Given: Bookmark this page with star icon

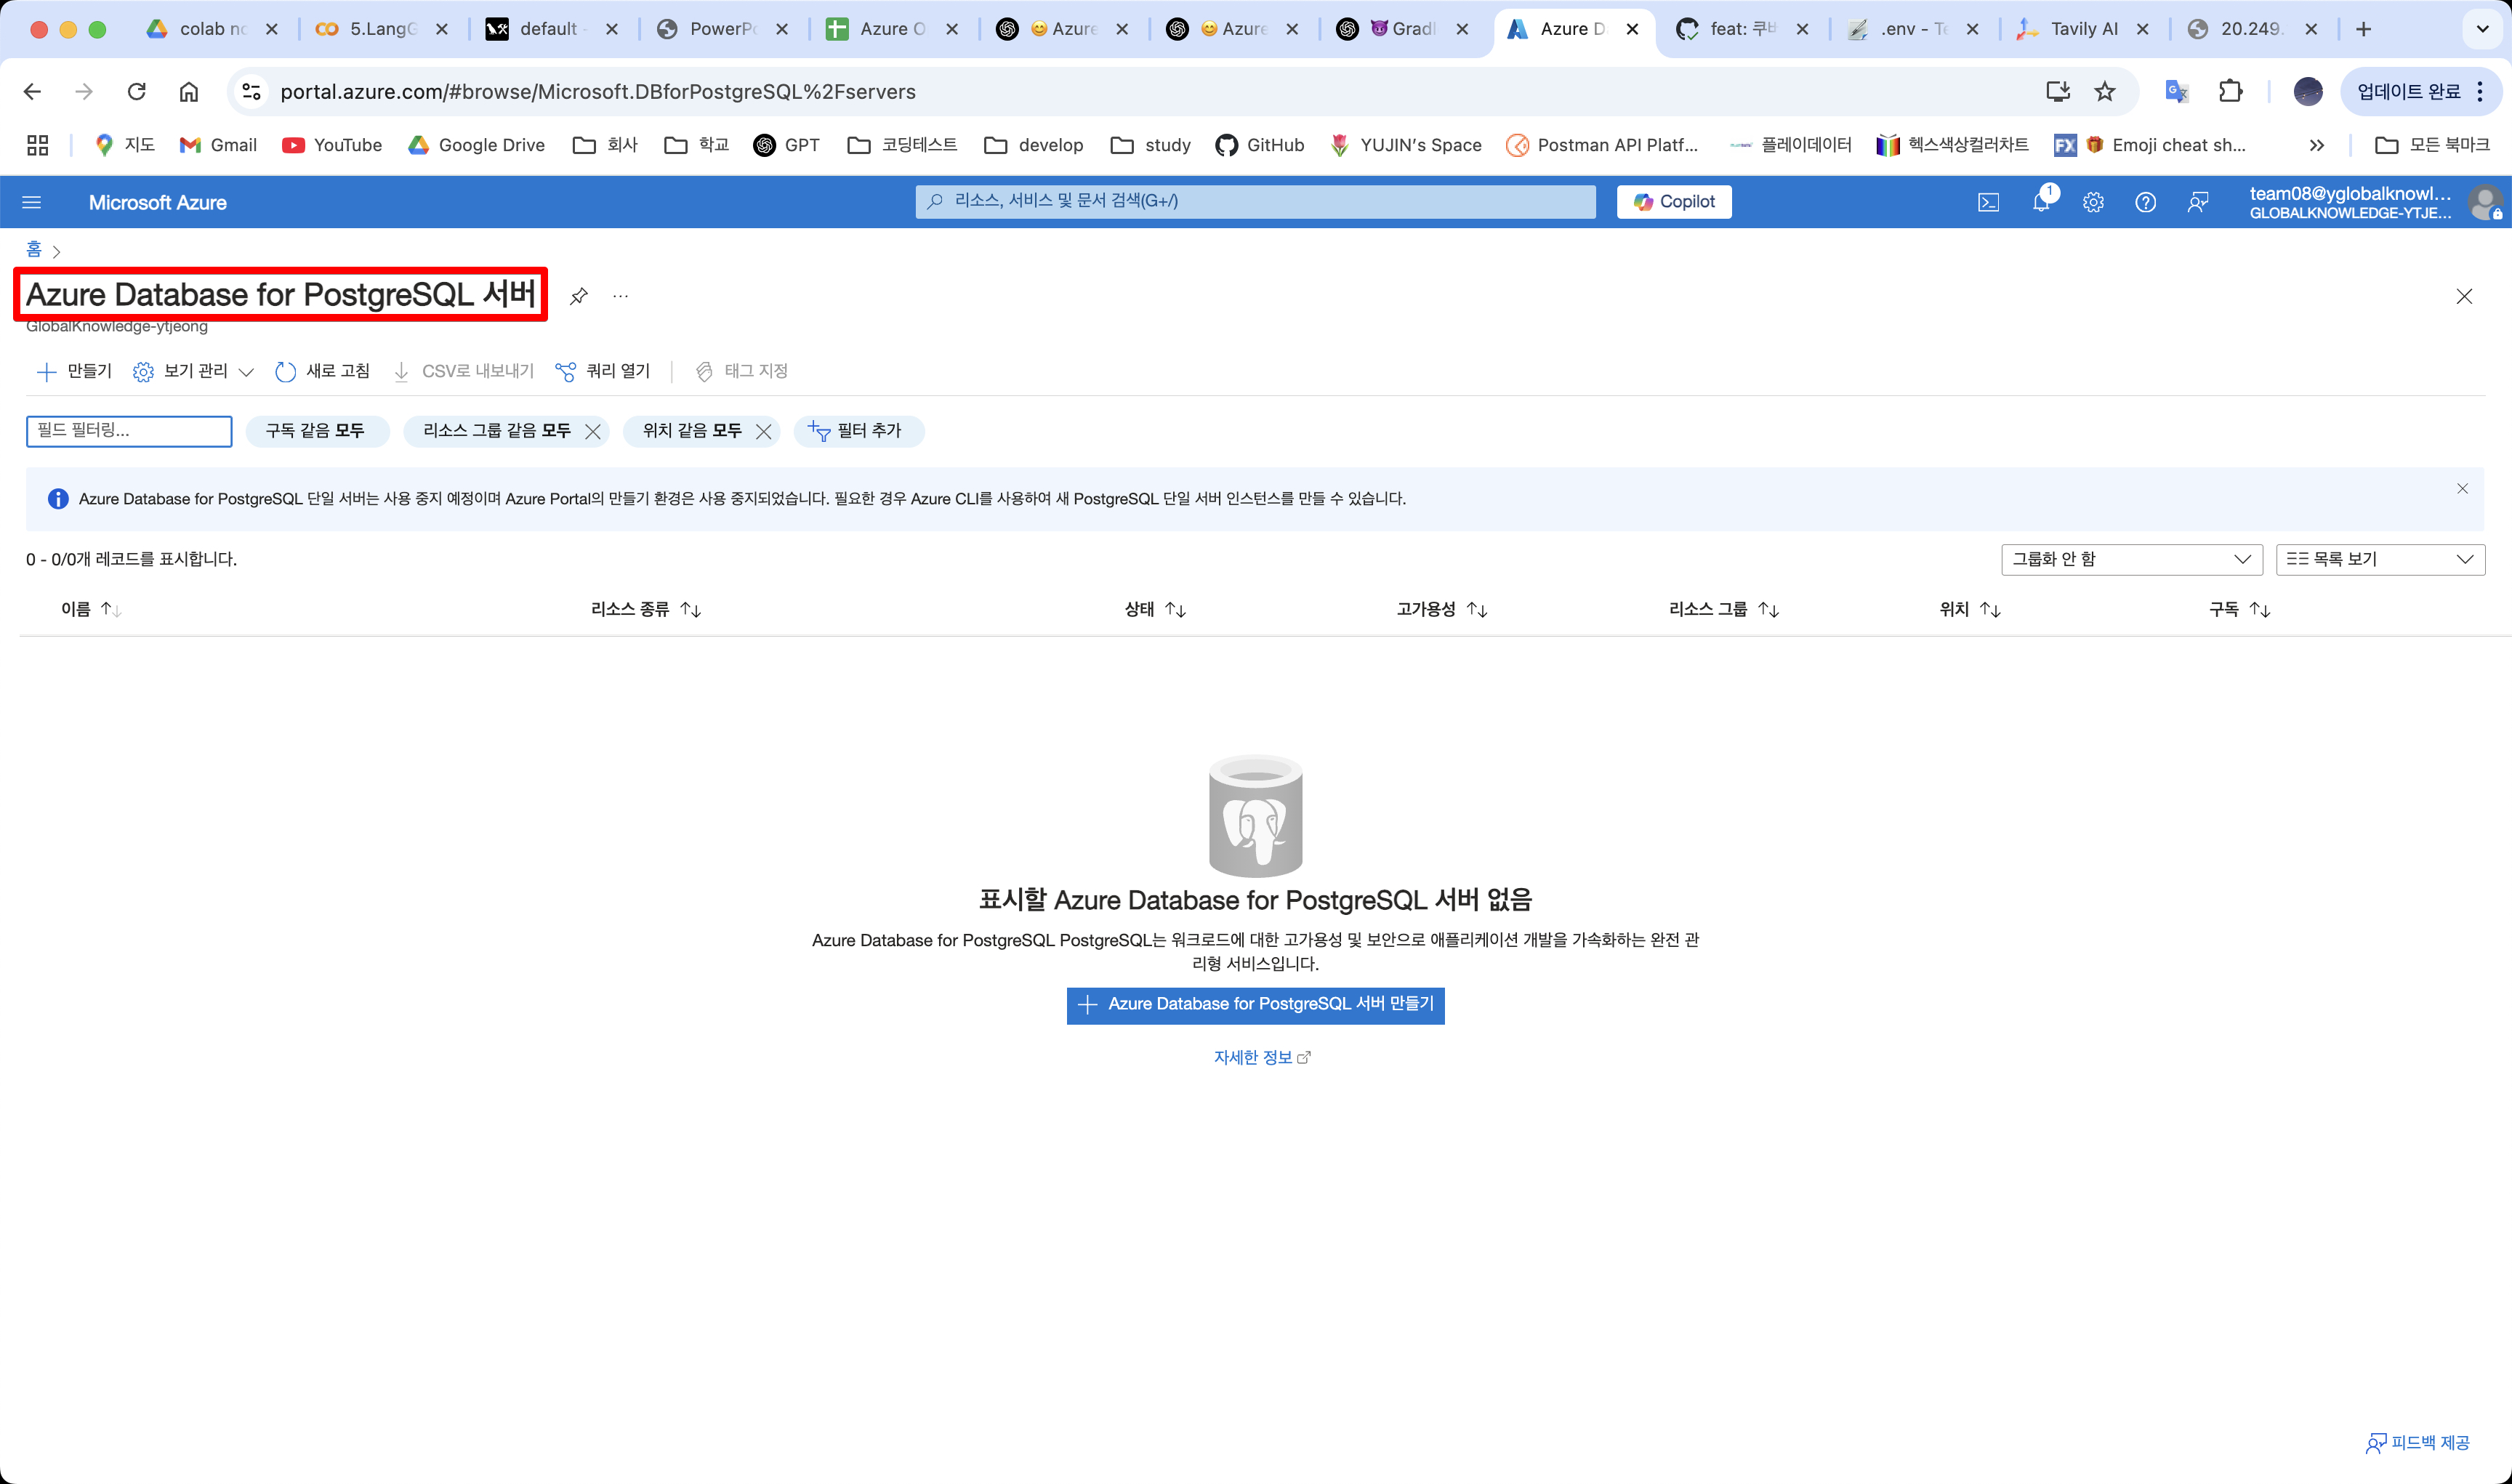Looking at the screenshot, I should 2105,92.
